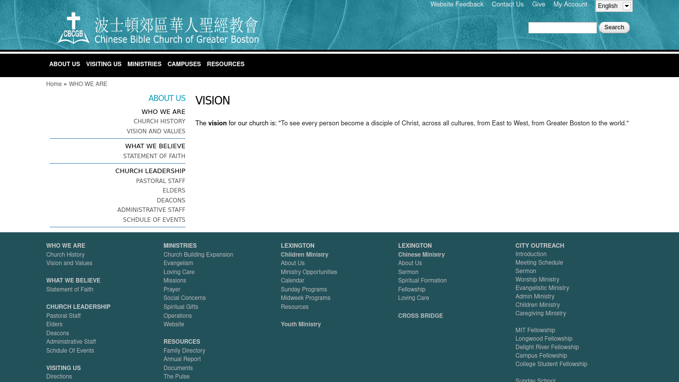
Task: Open MINISTRIES main menu
Action: (144, 64)
